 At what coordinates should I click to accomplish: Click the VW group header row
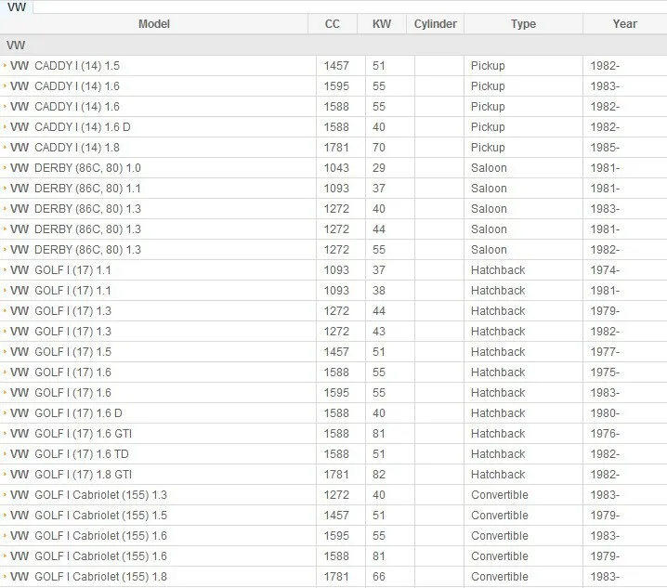[333, 46]
